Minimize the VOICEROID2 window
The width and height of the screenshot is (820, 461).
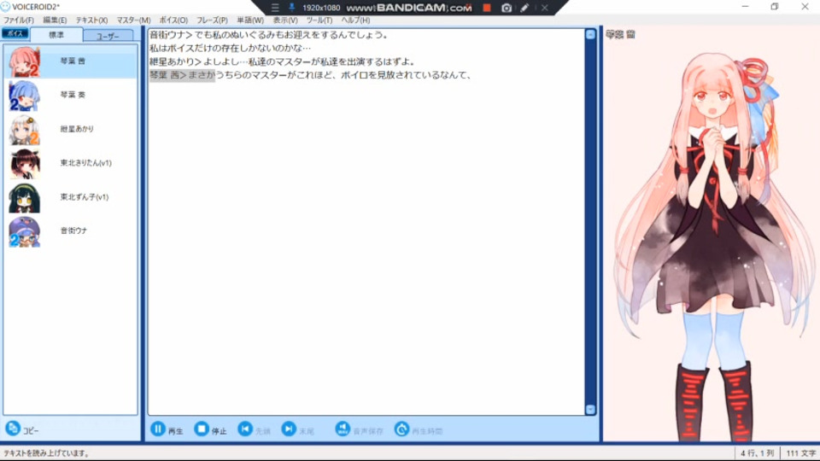pos(745,7)
